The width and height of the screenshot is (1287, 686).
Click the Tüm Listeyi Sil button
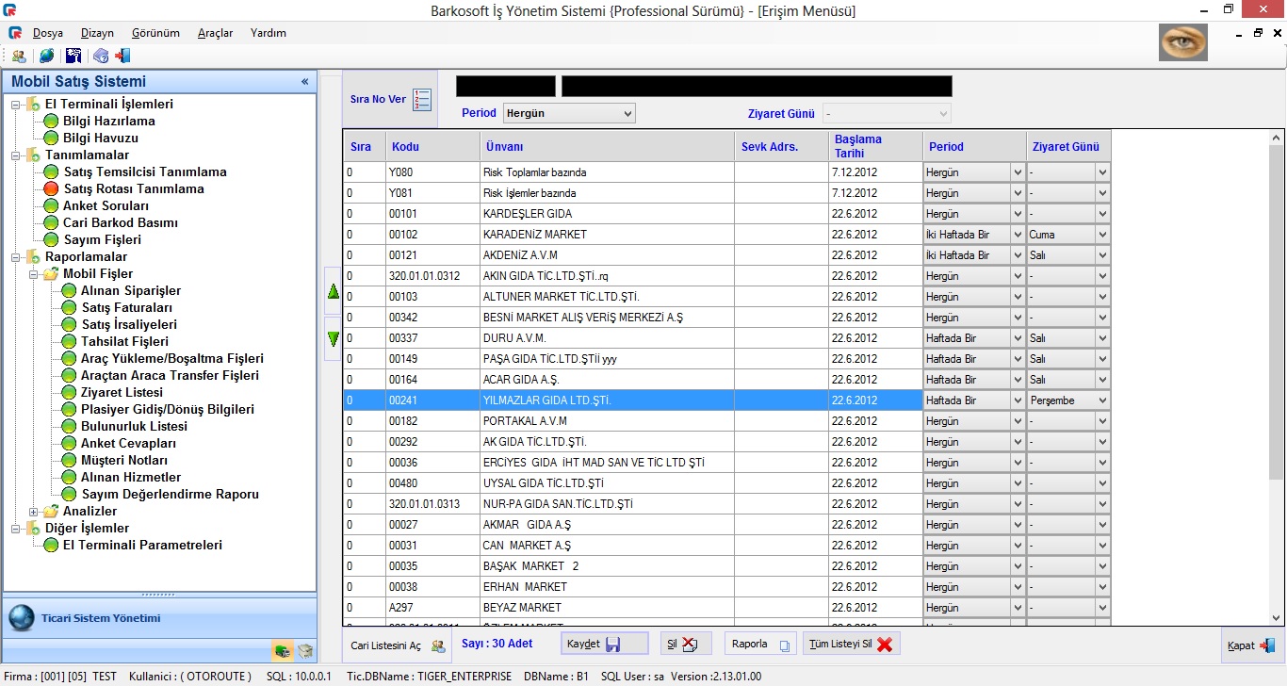(x=852, y=644)
